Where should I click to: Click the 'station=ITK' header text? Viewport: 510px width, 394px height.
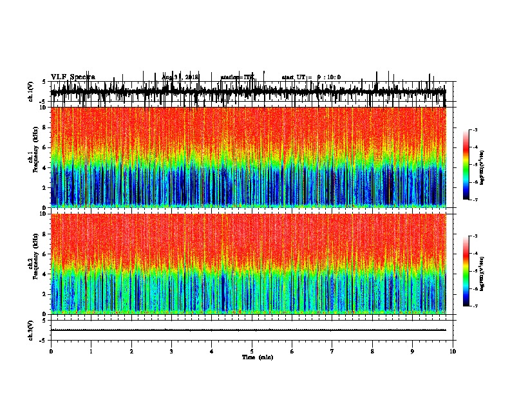point(238,77)
